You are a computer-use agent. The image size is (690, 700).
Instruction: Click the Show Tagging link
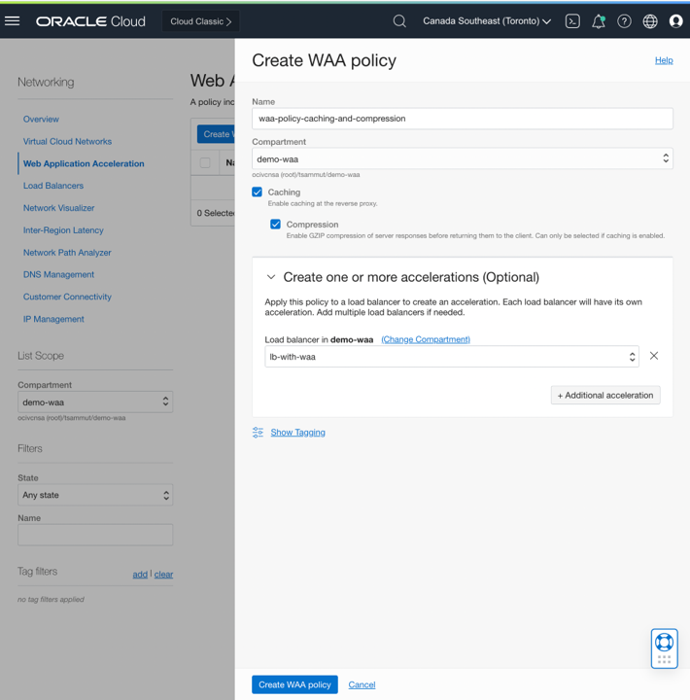pos(297,432)
